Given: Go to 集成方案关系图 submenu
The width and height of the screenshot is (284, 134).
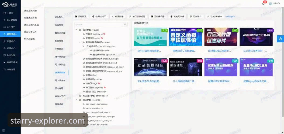Looking at the screenshot, I should coord(32,25).
